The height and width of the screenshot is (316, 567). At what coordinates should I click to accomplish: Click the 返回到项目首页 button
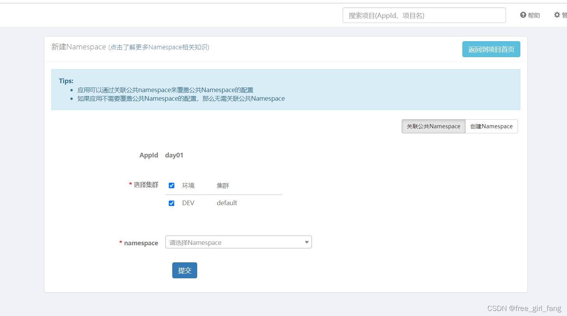click(491, 49)
